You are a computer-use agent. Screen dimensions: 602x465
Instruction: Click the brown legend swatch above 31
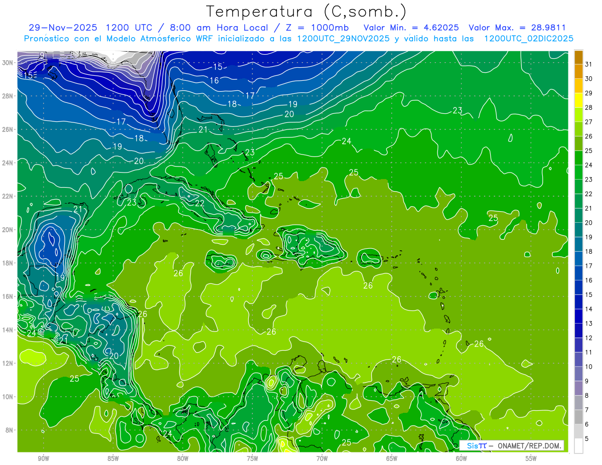pos(578,57)
